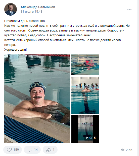Click the heart like icon

pos(9,150)
